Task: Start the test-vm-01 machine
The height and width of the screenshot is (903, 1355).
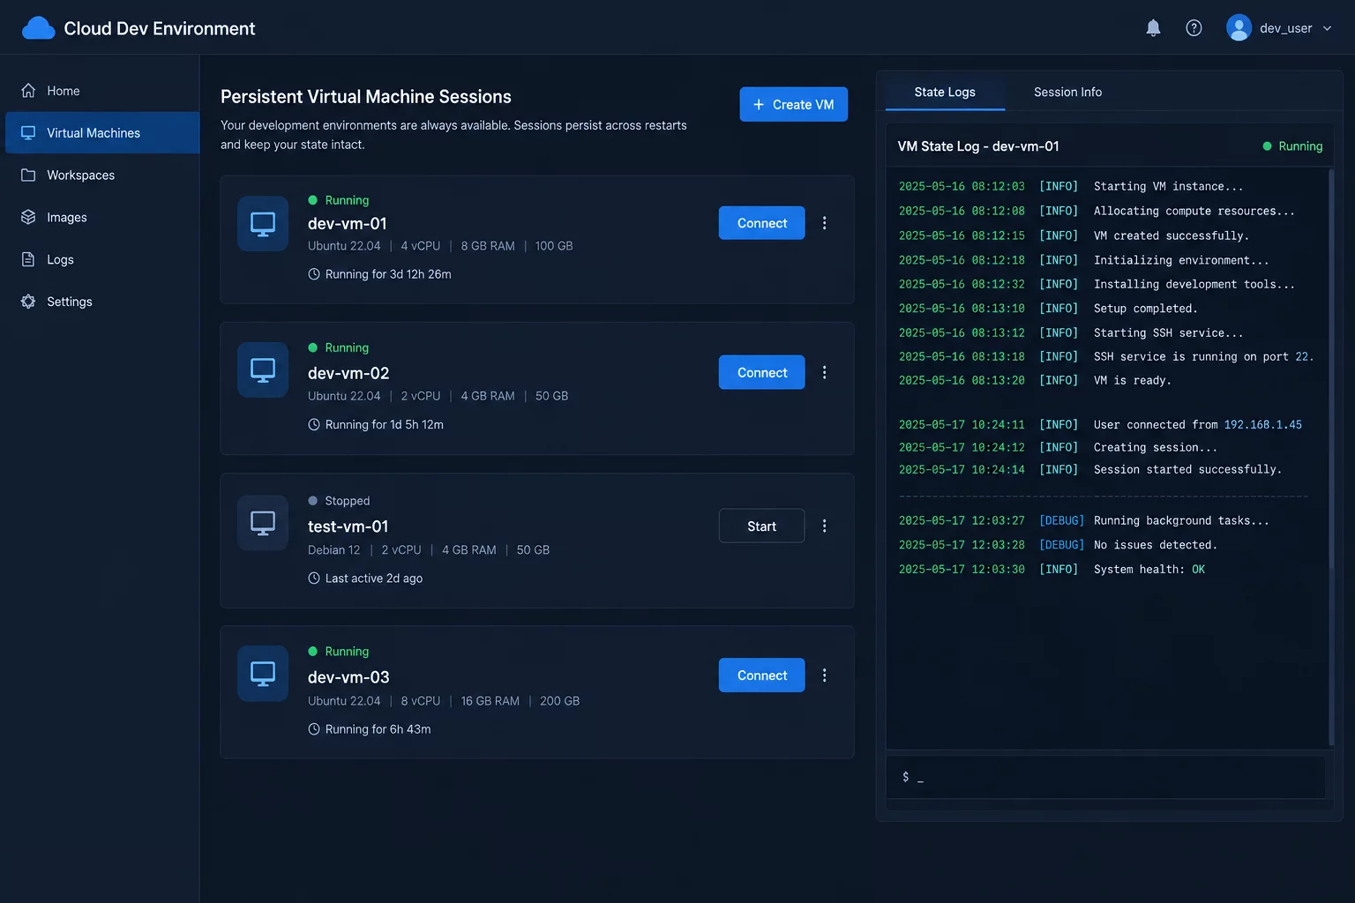Action: coord(761,526)
